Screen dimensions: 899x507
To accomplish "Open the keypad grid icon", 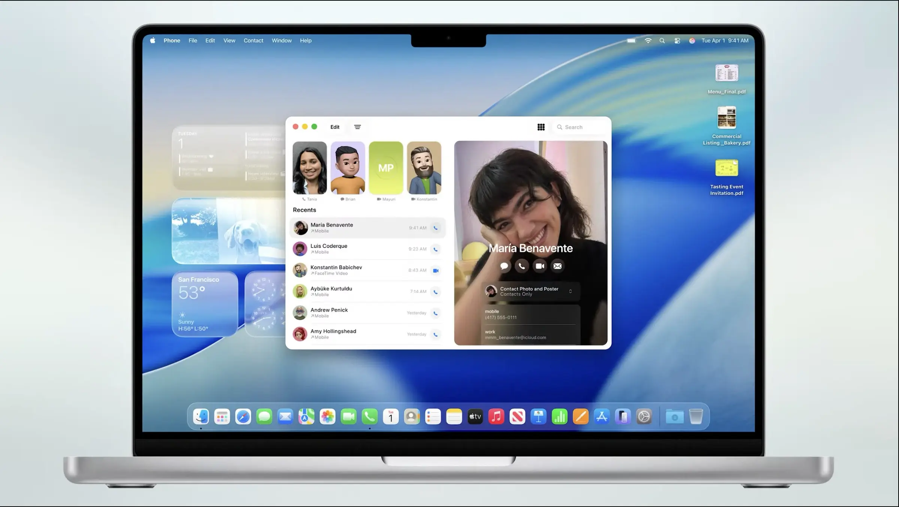I will 541,127.
